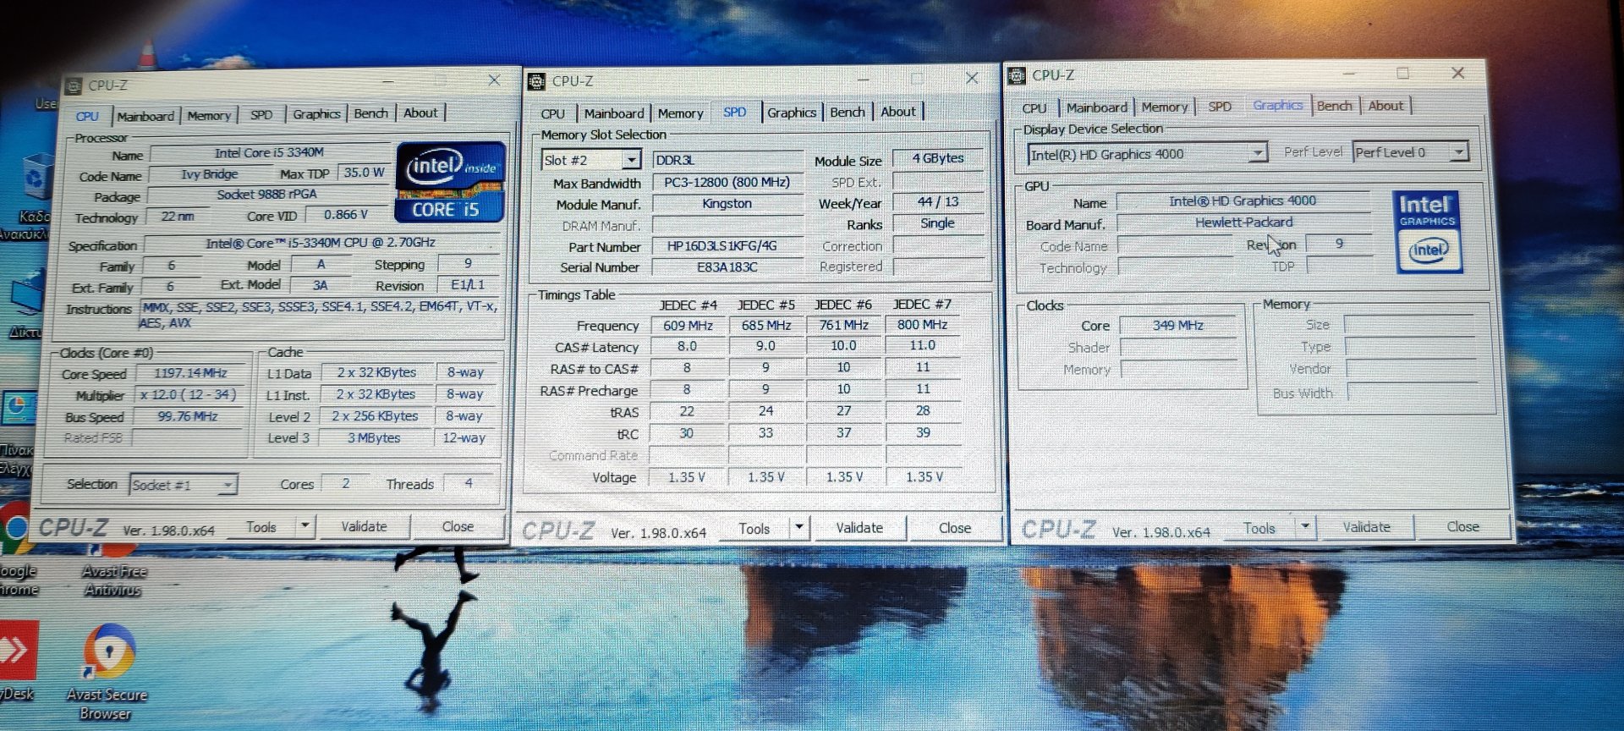The image size is (1624, 731).
Task: Switch to Mainboard tab in middle CPU-Z window
Action: pos(614,113)
